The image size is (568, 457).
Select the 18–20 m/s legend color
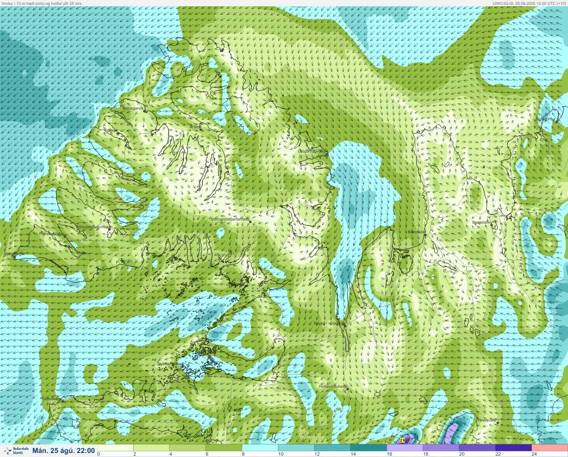[441, 447]
